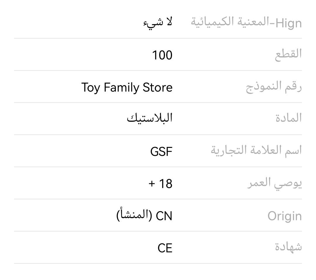Click the 'شهادة' attribute label
This screenshot has width=316, height=280.
288,247
